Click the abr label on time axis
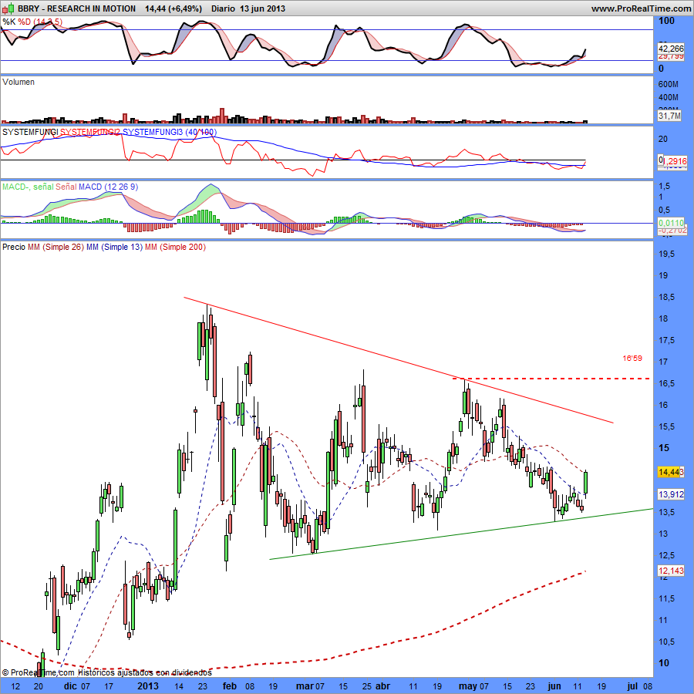The width and height of the screenshot is (694, 694). (382, 686)
